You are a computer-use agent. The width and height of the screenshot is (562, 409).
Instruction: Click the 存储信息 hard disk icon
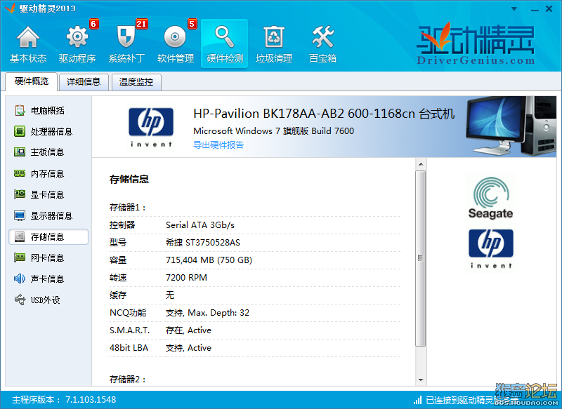pyautogui.click(x=20, y=236)
